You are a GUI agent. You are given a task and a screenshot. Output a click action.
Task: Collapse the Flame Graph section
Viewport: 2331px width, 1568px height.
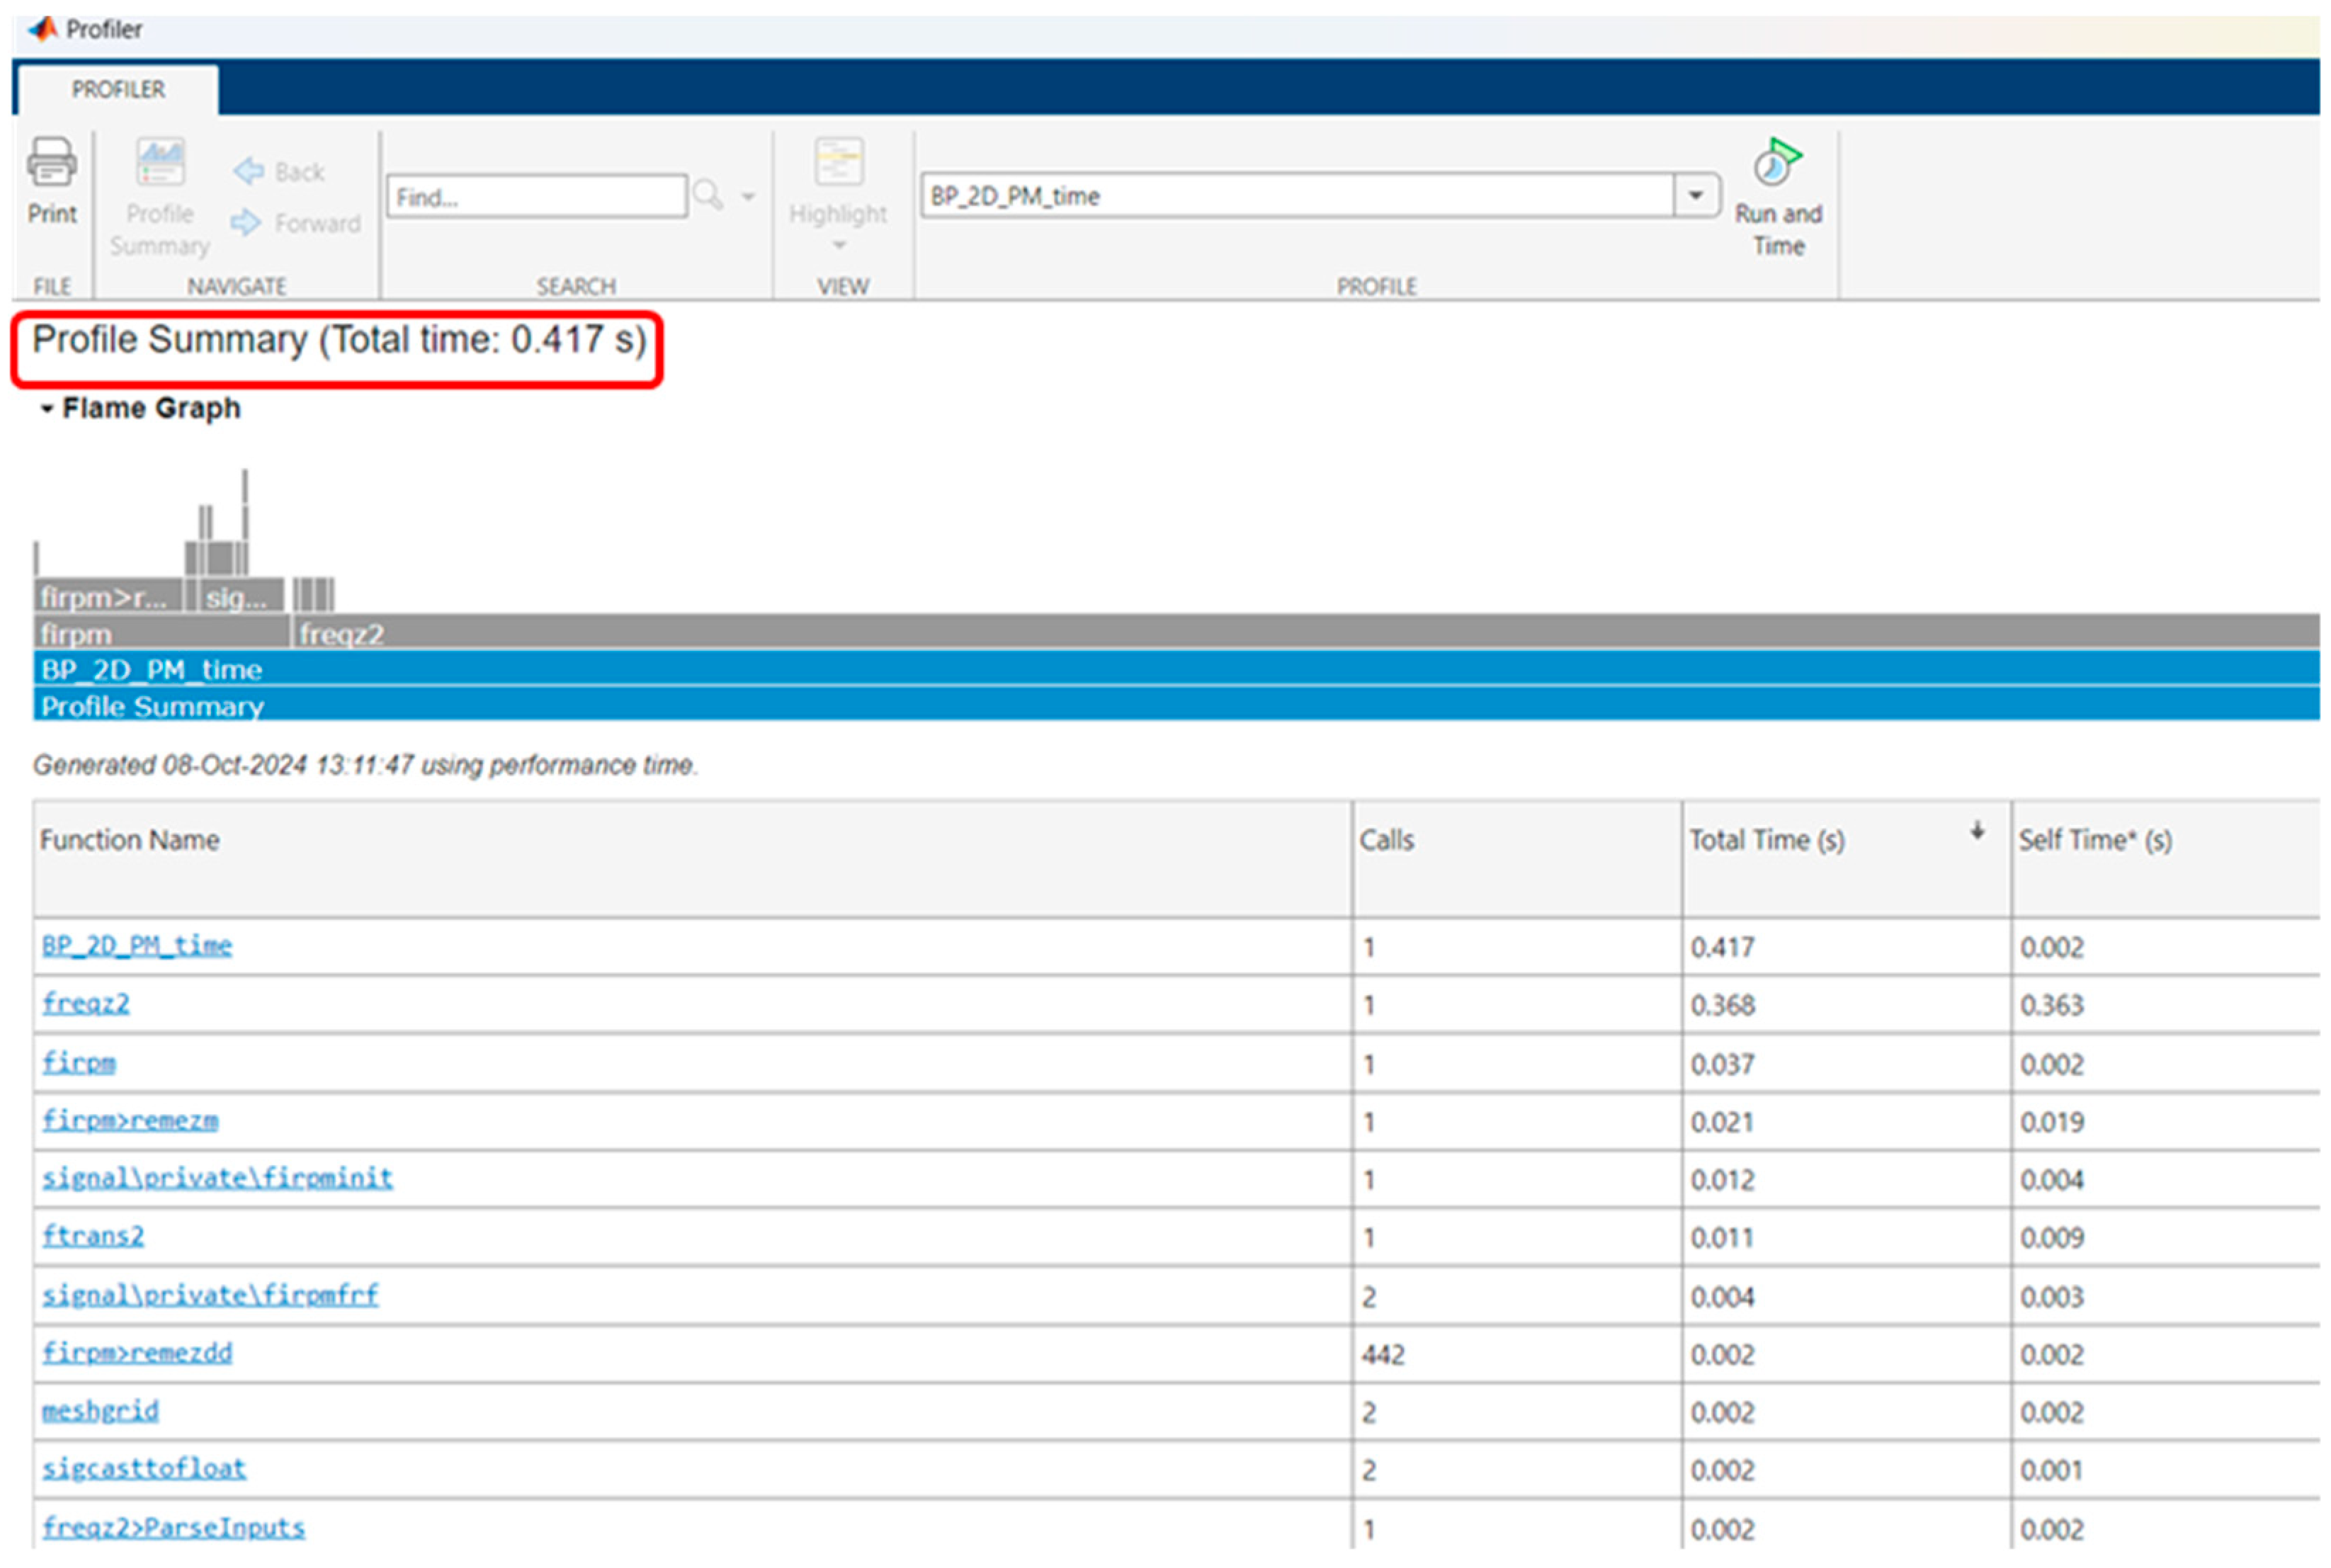pos(46,408)
